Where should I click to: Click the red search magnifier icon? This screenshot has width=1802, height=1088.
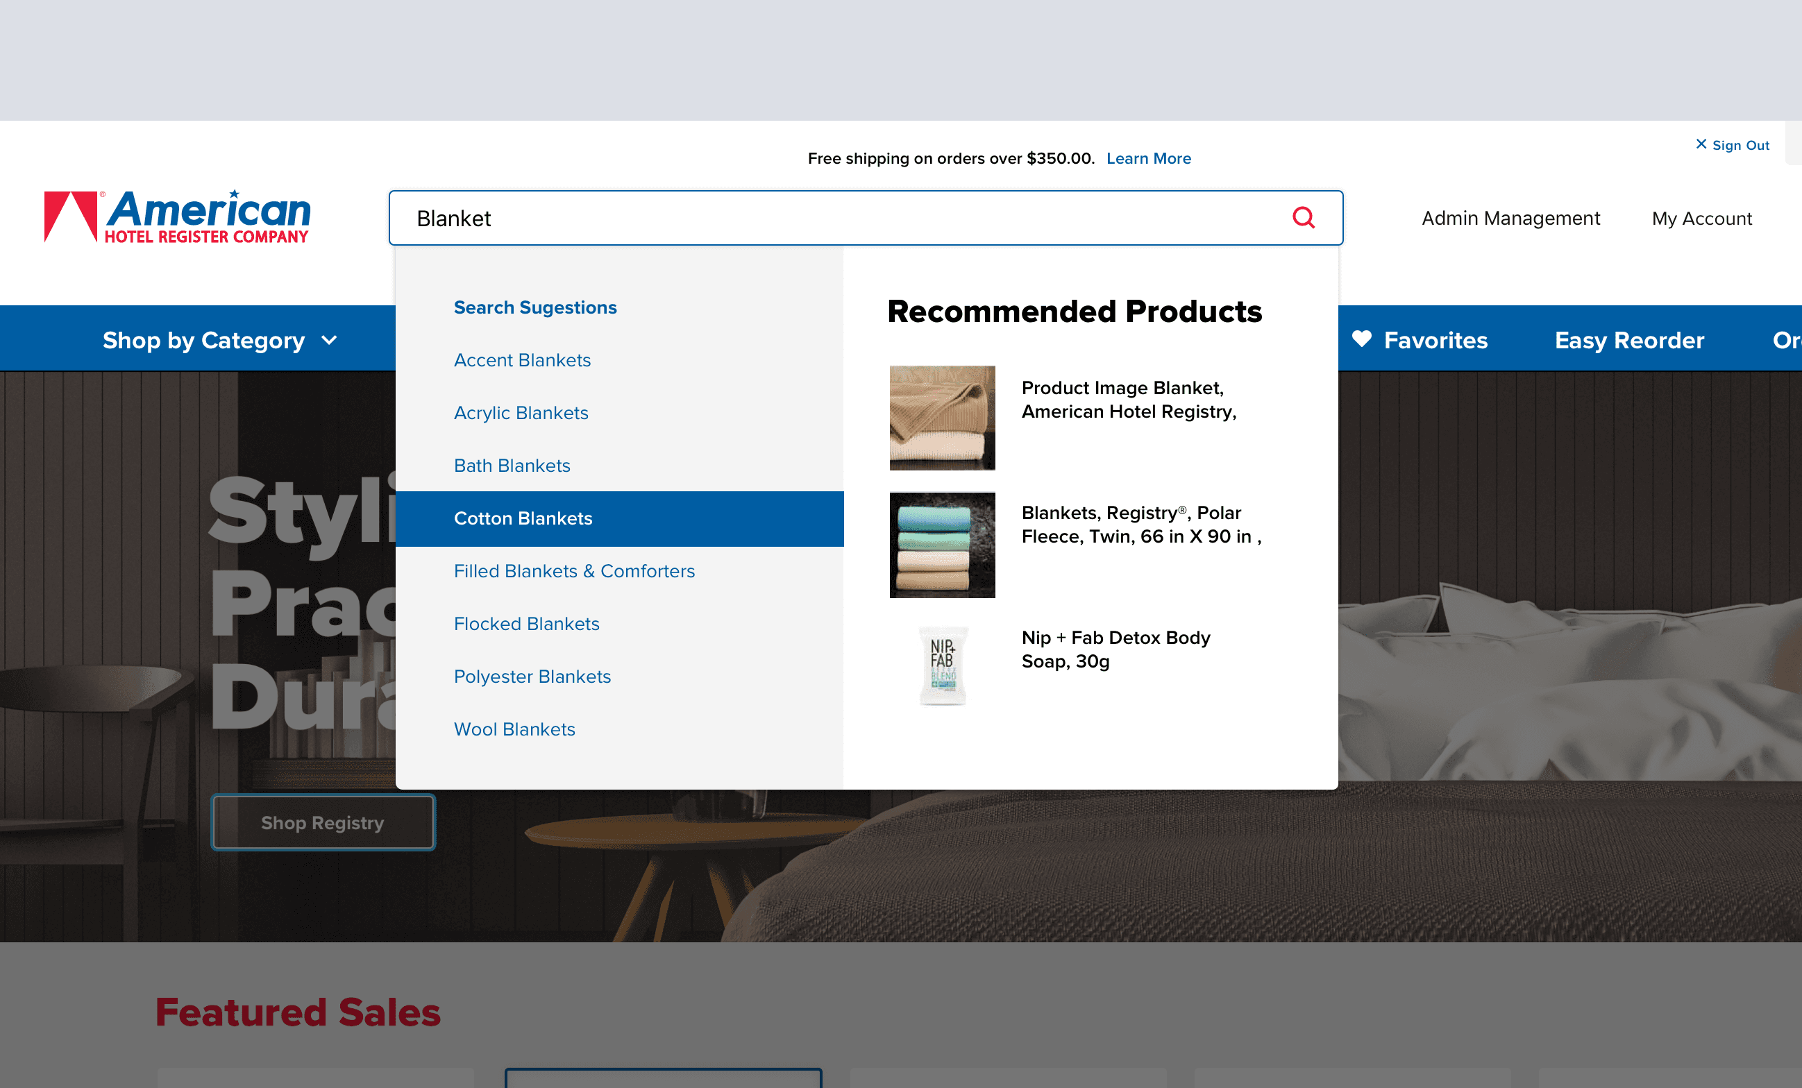click(1303, 217)
